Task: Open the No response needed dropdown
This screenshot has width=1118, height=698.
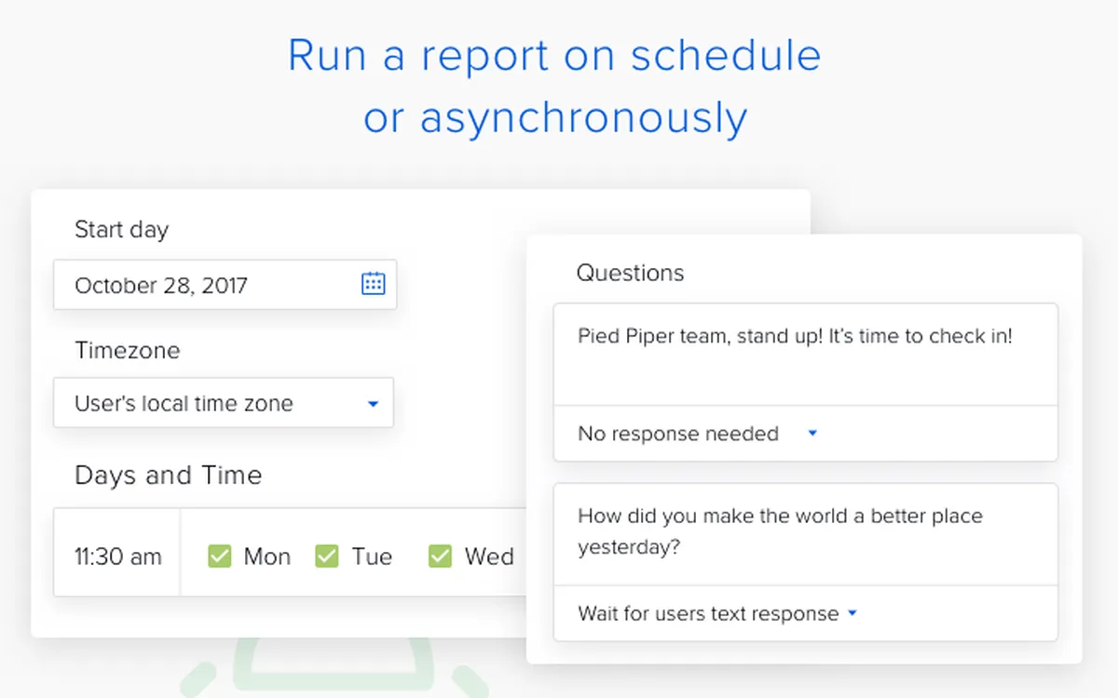Action: [x=806, y=434]
